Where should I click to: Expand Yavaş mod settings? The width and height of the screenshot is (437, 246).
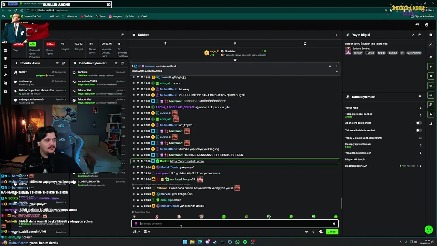420,108
